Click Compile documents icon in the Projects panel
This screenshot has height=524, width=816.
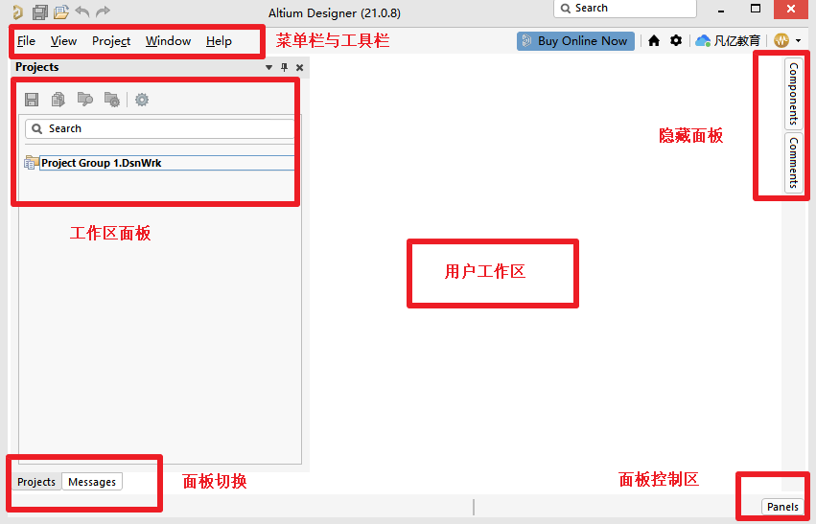point(58,100)
